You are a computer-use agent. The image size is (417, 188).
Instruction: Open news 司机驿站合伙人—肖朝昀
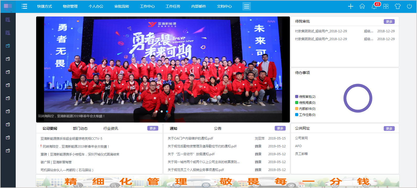click(x=67, y=170)
